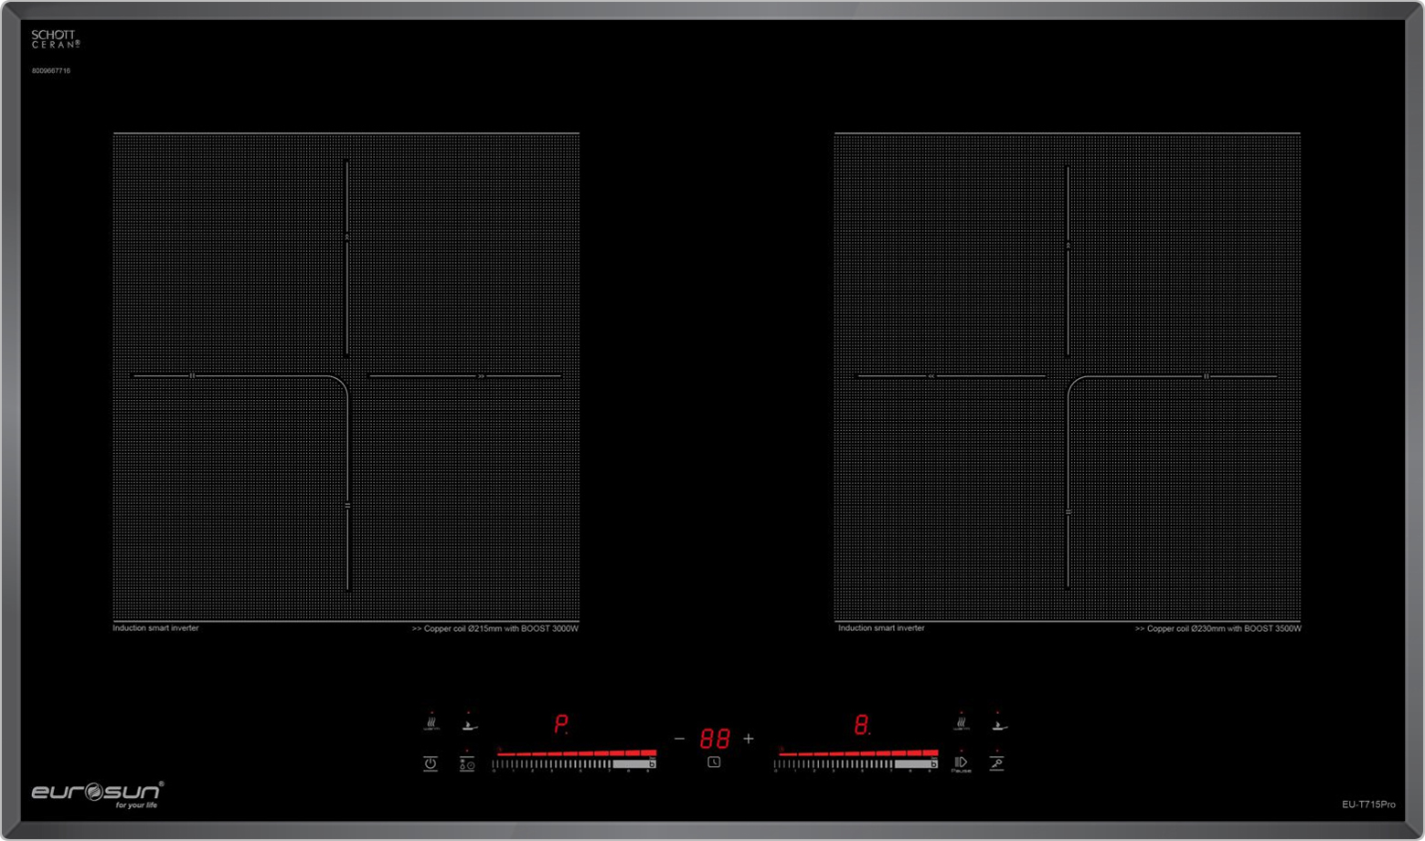Viewport: 1425px width, 841px height.
Task: Select boost 'b' on left slider
Action: (652, 763)
